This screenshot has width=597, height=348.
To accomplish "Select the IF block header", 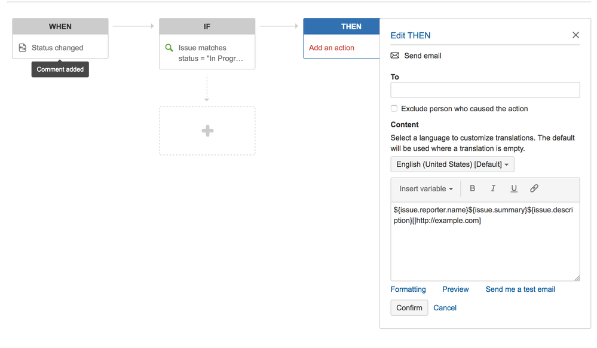I will [207, 26].
